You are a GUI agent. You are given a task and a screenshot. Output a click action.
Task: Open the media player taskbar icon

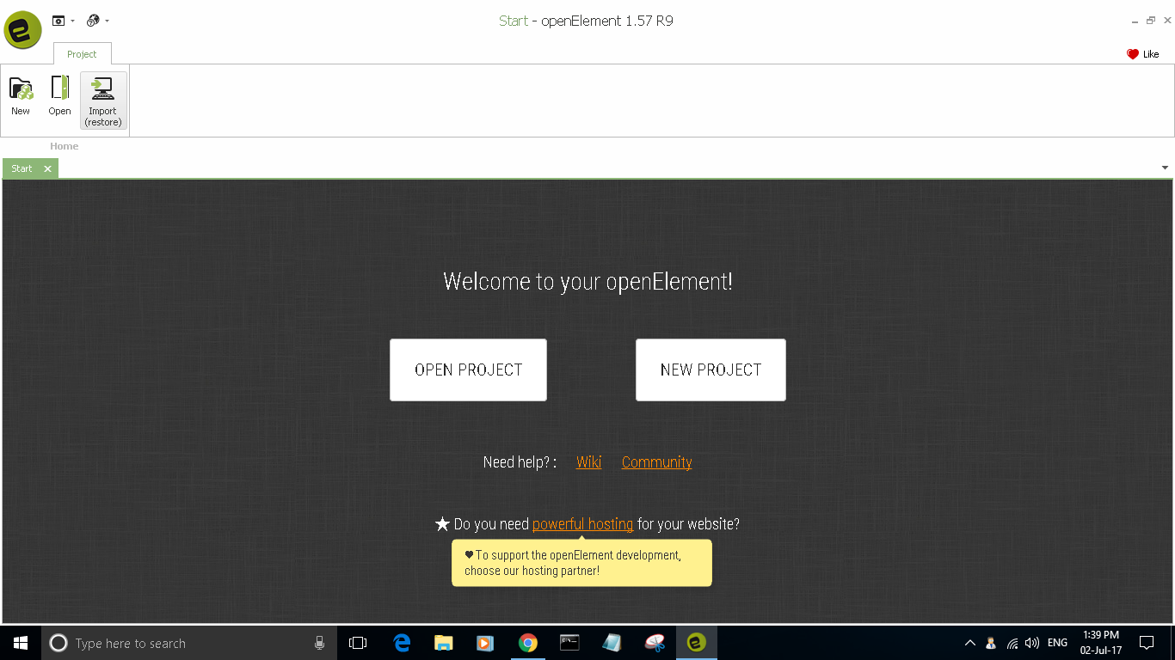tap(485, 643)
